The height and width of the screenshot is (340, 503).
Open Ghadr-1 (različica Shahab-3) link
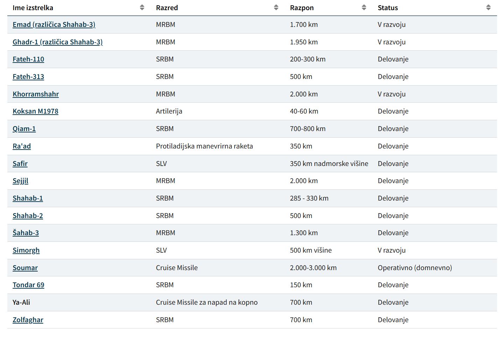58,42
